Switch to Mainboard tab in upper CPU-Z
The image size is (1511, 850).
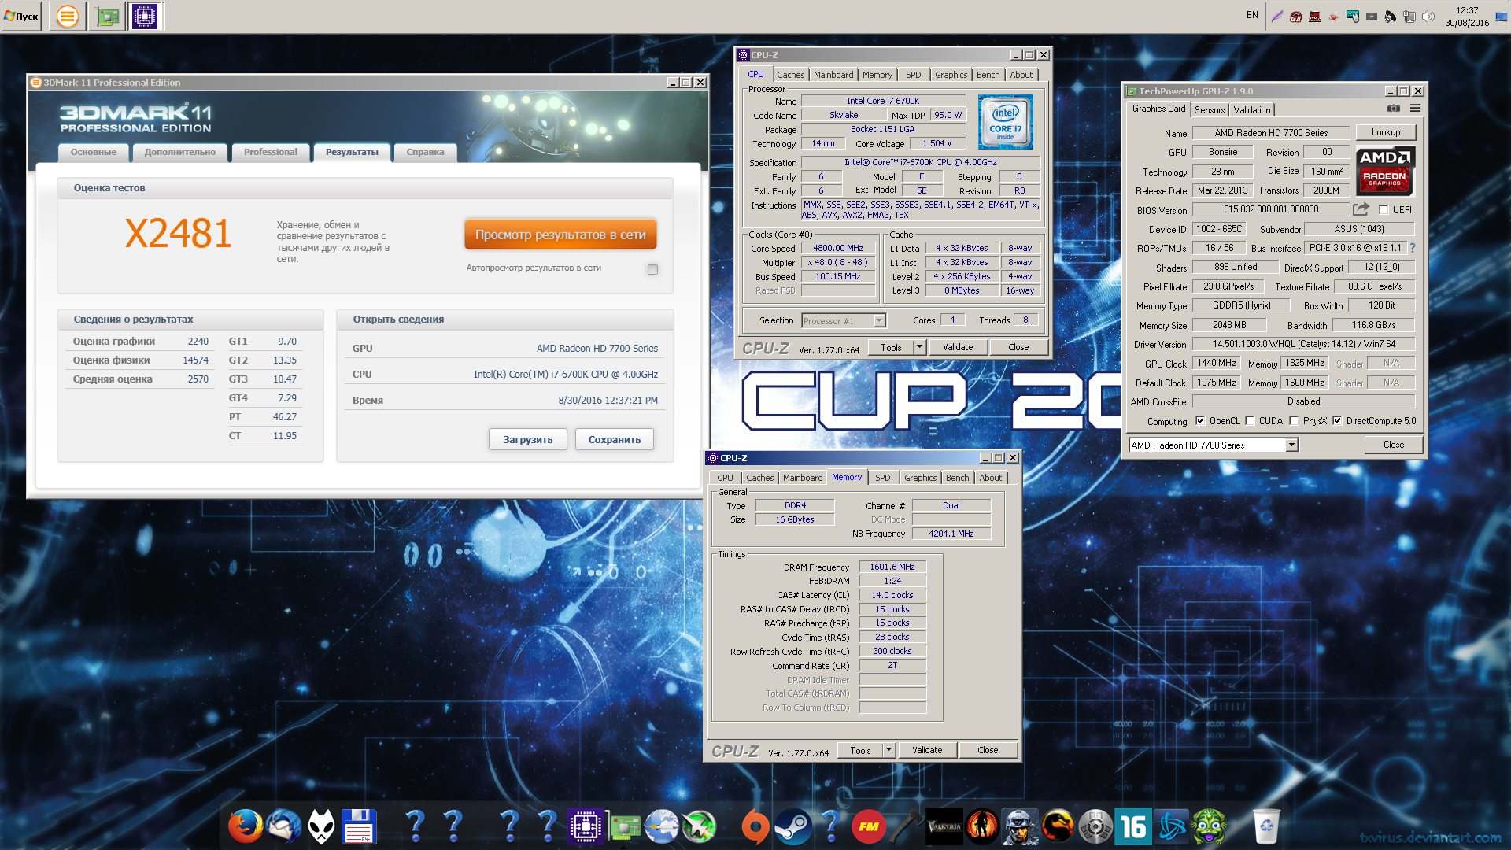(833, 75)
